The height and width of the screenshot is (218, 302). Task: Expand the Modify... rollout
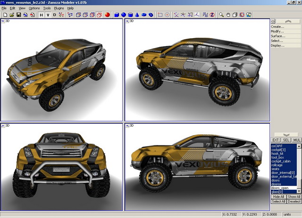point(277,32)
